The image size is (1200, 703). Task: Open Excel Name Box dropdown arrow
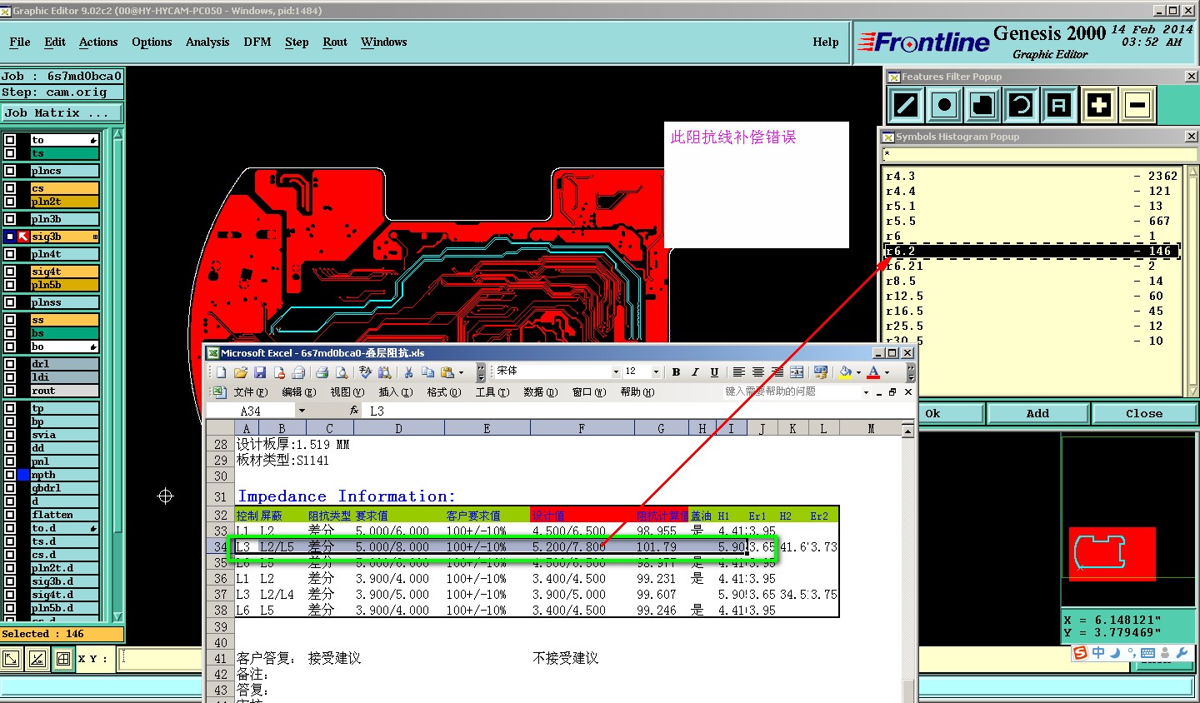tap(302, 411)
